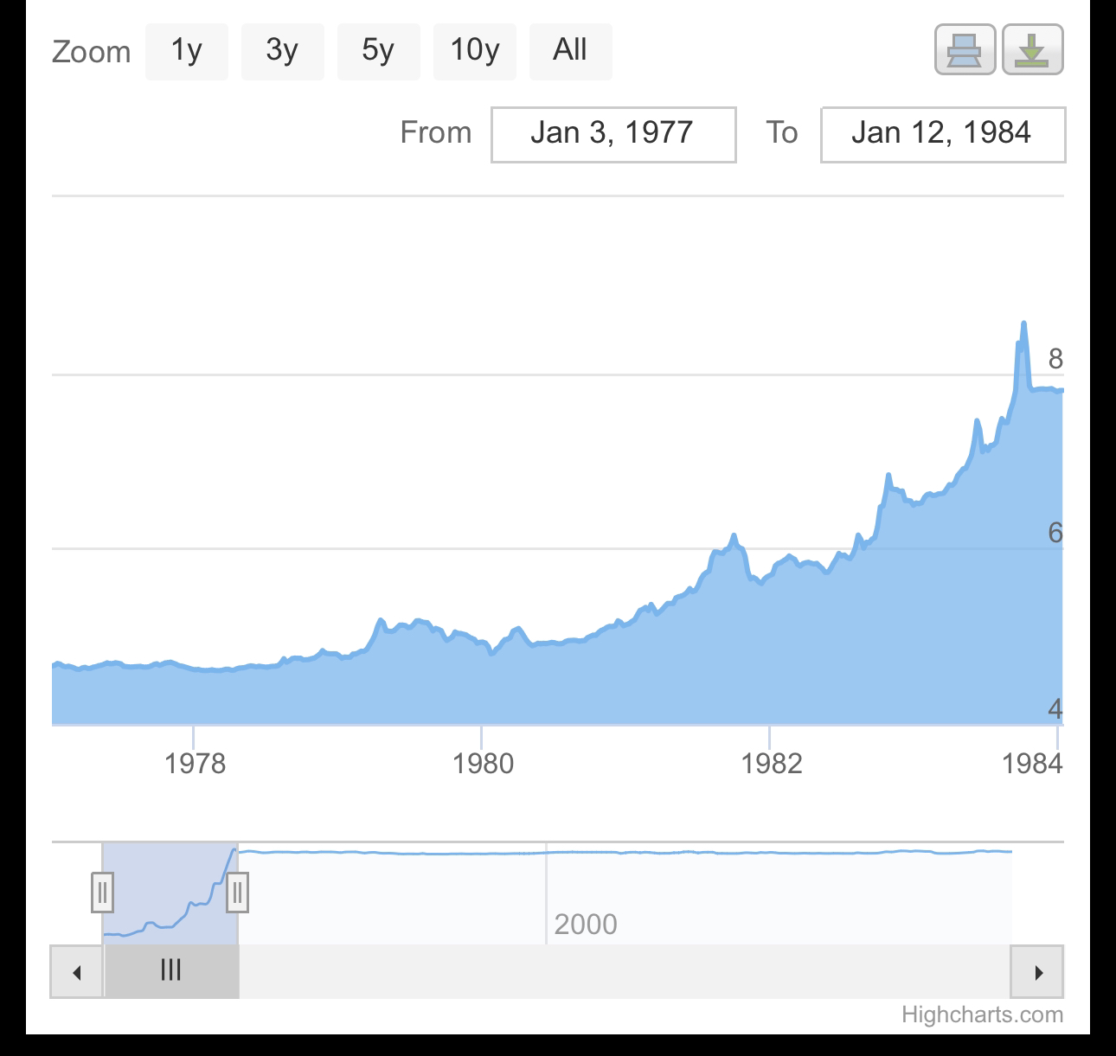Click the left scroll arrow on the navigator
Screen dimensions: 1116x1056
(77, 972)
